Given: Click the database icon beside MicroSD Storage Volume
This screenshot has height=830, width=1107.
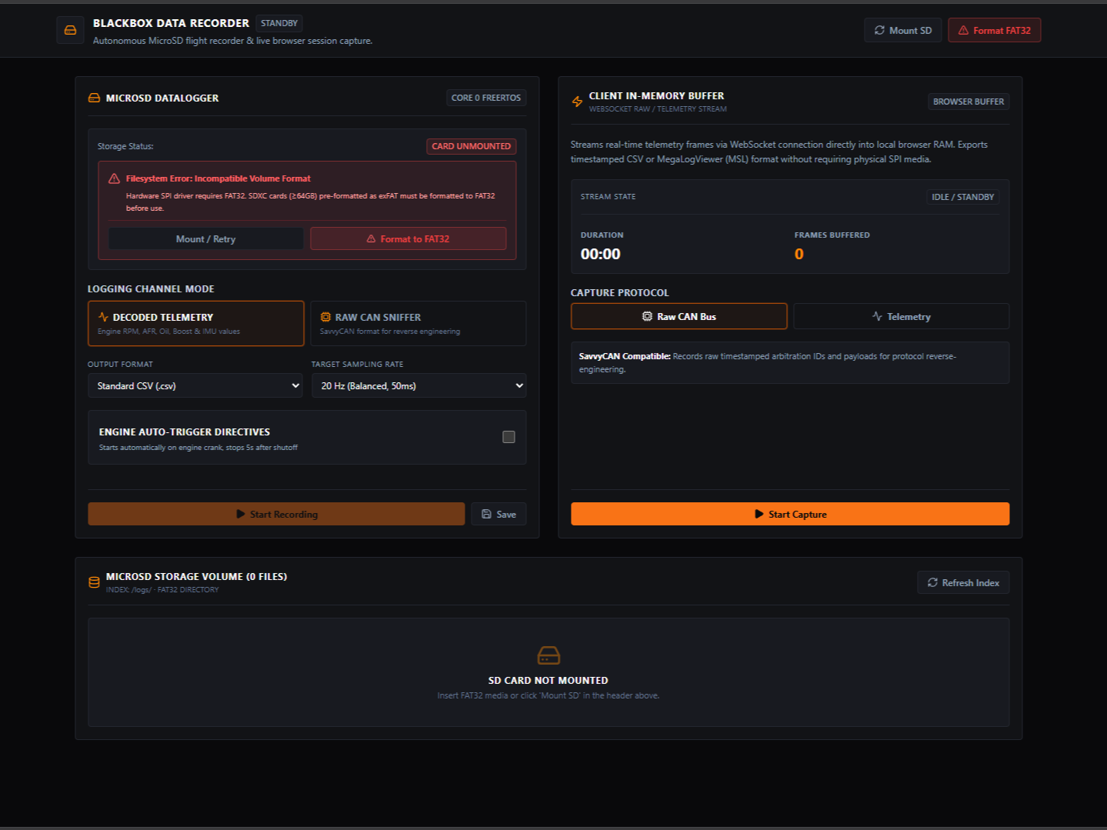Looking at the screenshot, I should (94, 582).
